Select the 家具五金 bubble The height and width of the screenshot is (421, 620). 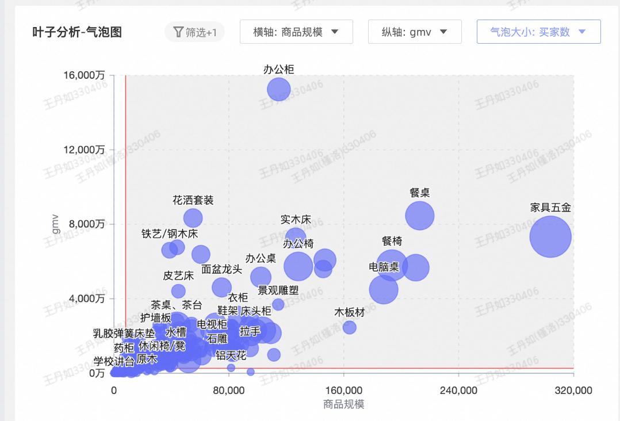tap(550, 236)
